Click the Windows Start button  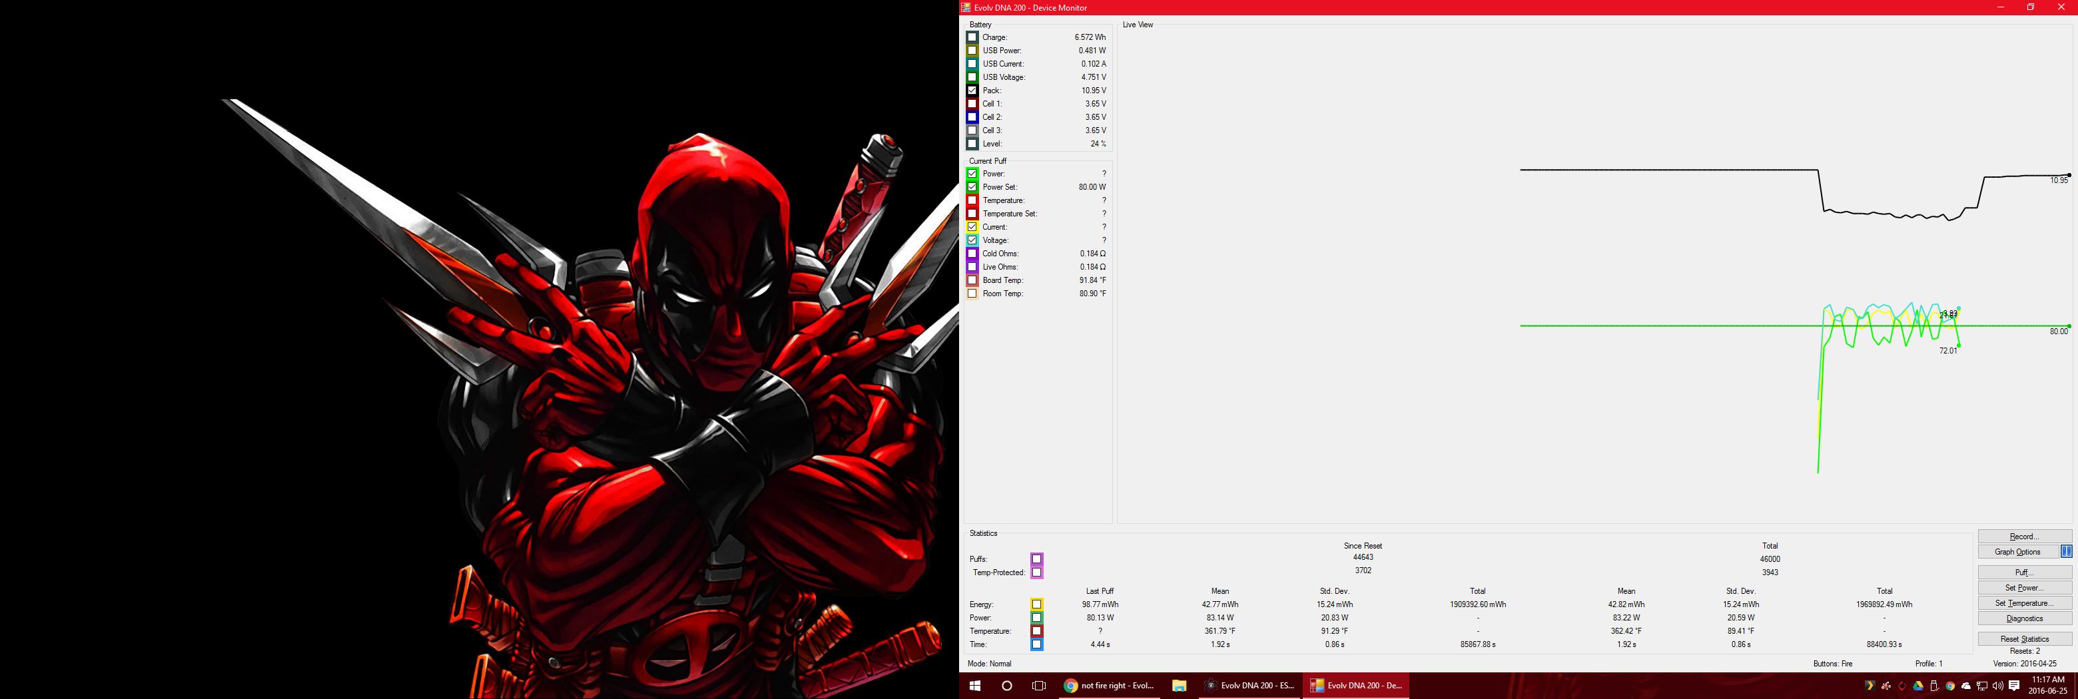(974, 685)
